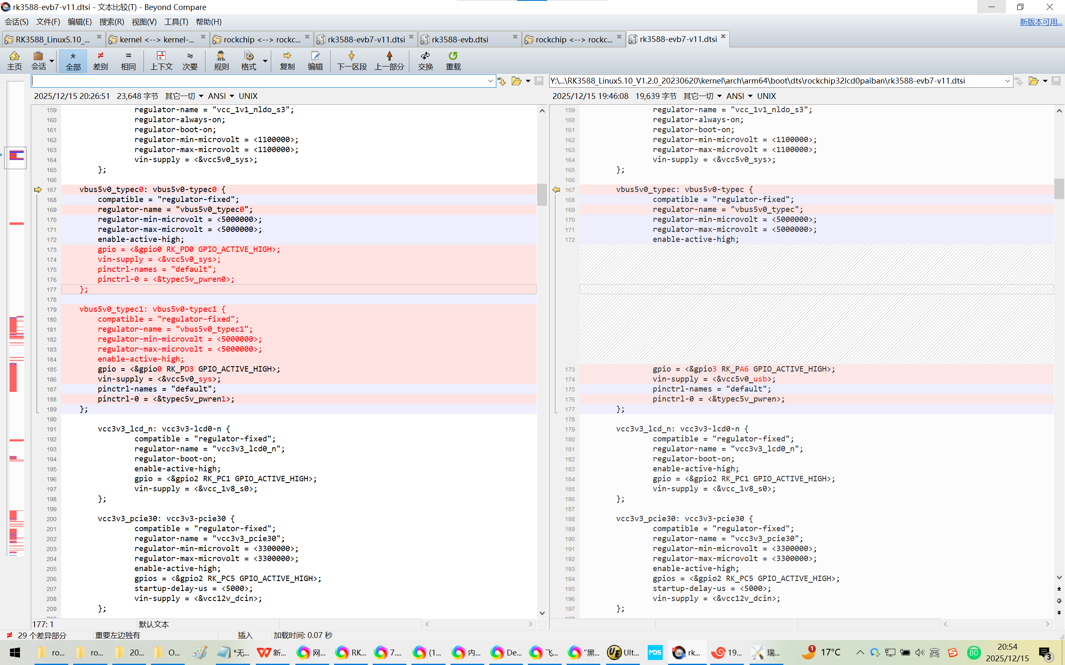Click the 新版本可用 link
Screen dimensions: 1065x665
(1040, 22)
